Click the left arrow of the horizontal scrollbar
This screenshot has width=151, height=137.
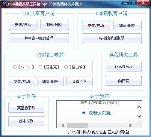(x=63, y=125)
